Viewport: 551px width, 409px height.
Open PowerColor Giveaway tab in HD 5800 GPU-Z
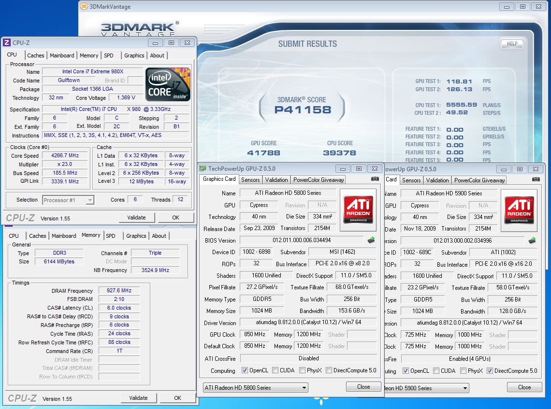(319, 179)
